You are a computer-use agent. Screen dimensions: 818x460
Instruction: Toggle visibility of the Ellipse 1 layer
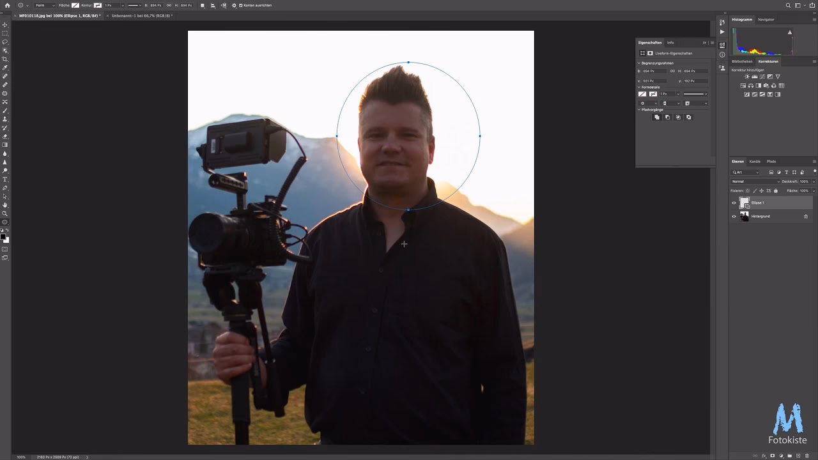[734, 203]
